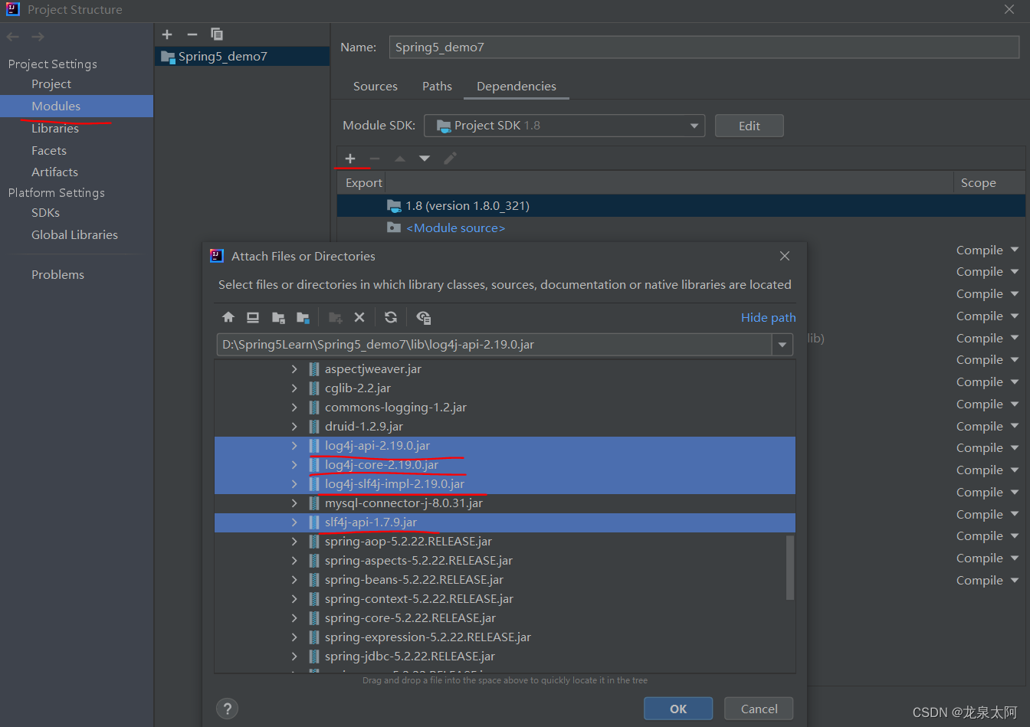Click the module Name field
The image size is (1030, 727).
coord(704,47)
